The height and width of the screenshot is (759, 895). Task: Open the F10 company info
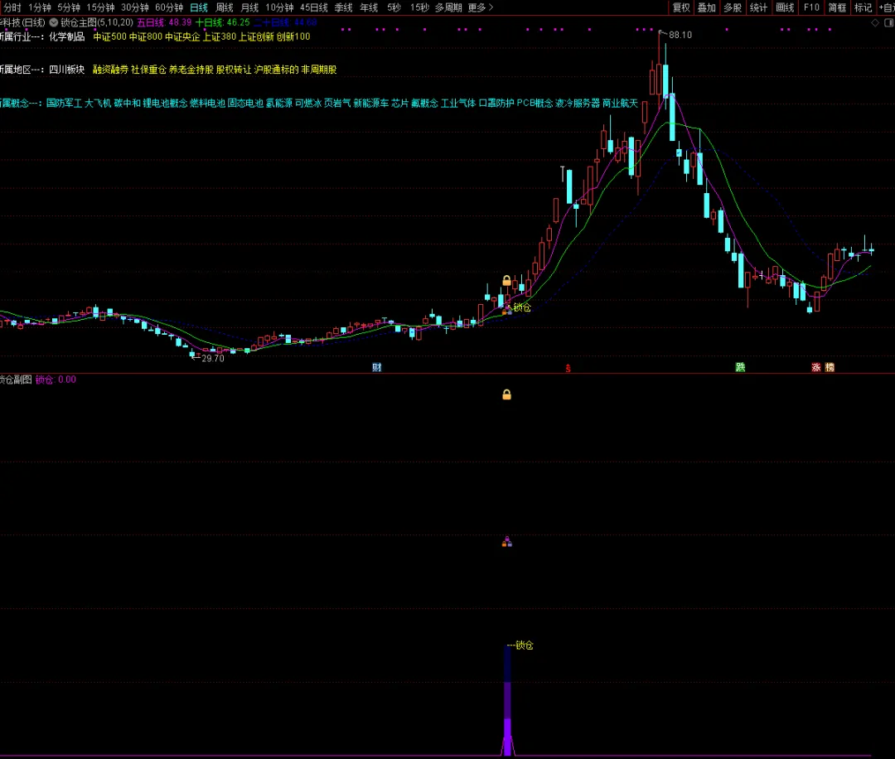[811, 7]
